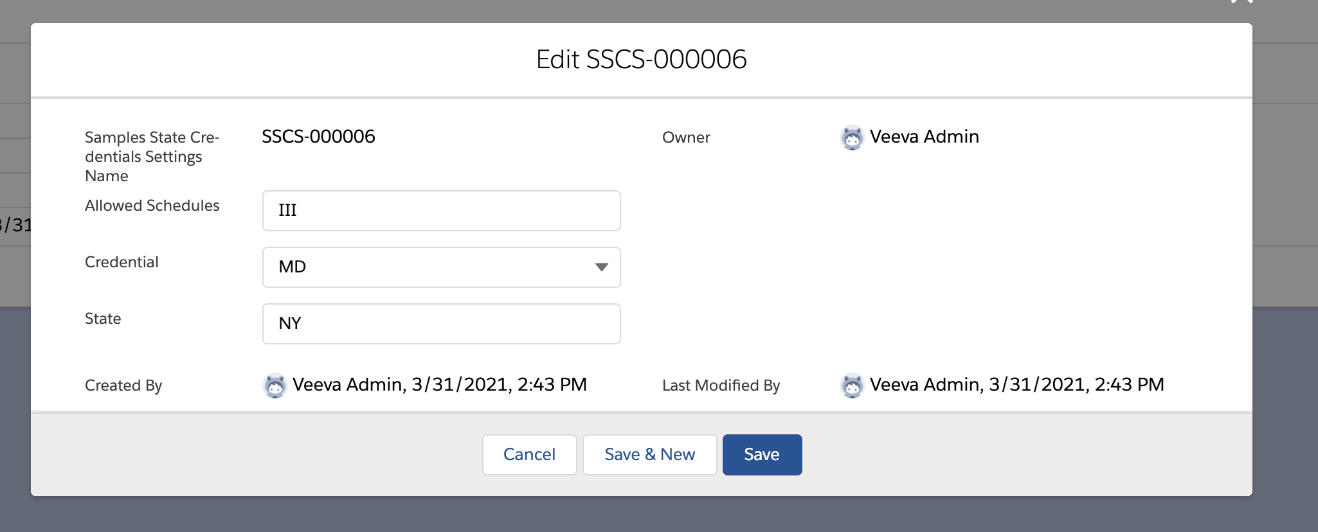Click the Samples State Credentials Settings Name label
Viewport: 1318px width, 532px height.
click(x=152, y=157)
